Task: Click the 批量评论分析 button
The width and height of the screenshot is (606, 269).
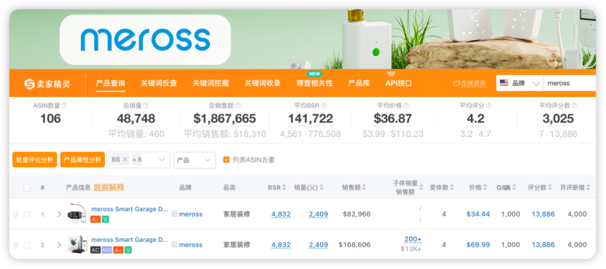Action: [x=35, y=160]
